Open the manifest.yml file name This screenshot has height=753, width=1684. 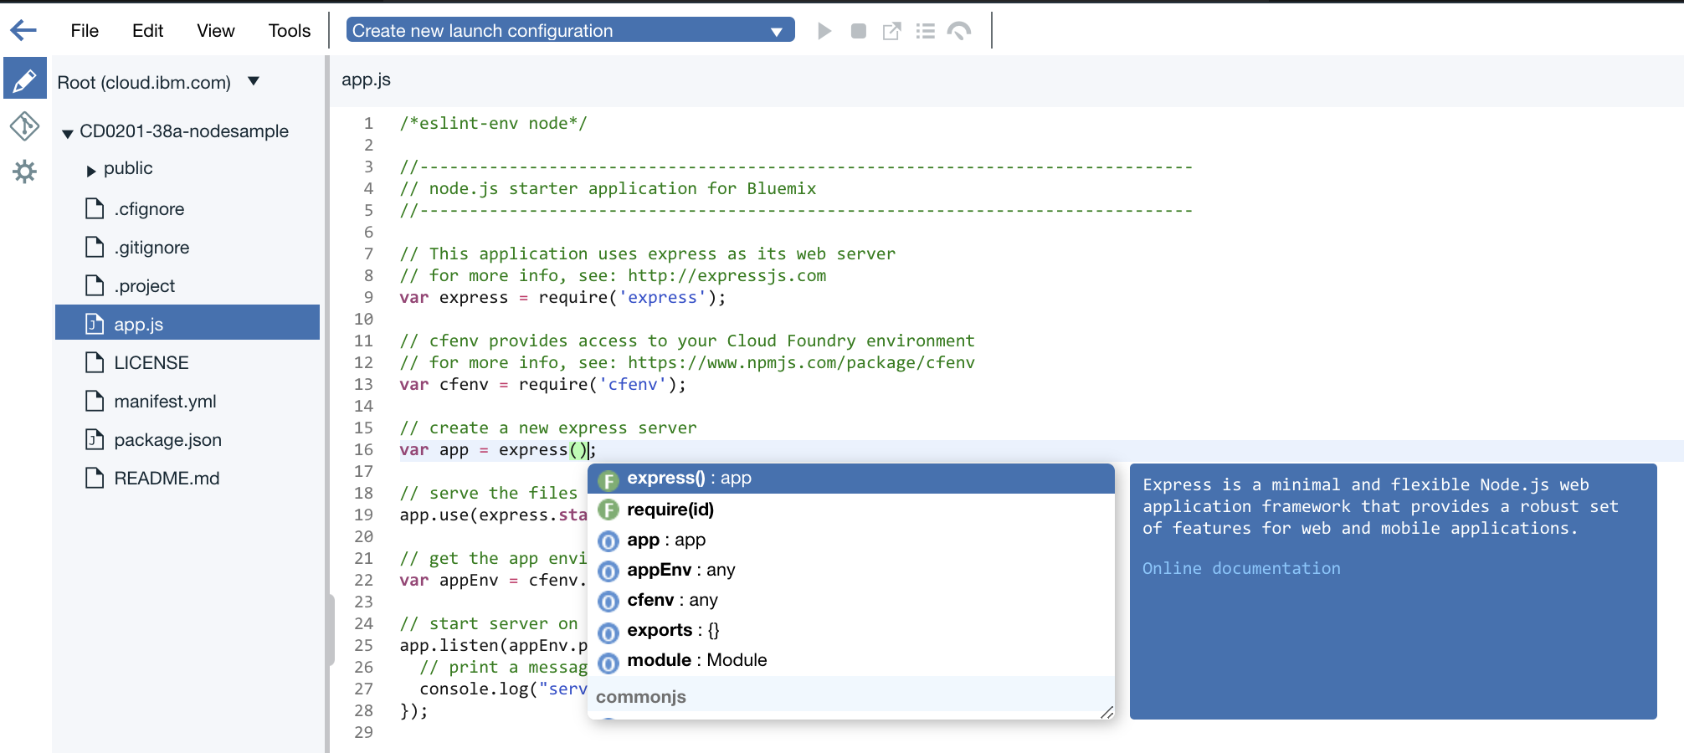165,401
